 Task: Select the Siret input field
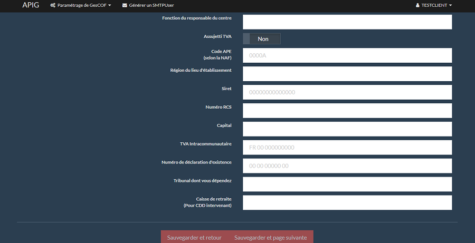point(347,92)
